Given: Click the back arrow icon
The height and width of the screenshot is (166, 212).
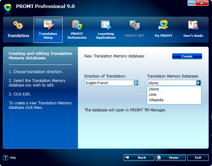Looking at the screenshot, I should tap(127, 157).
